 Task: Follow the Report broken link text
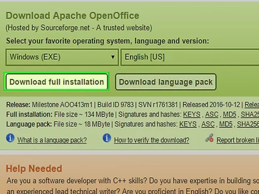click(x=237, y=140)
